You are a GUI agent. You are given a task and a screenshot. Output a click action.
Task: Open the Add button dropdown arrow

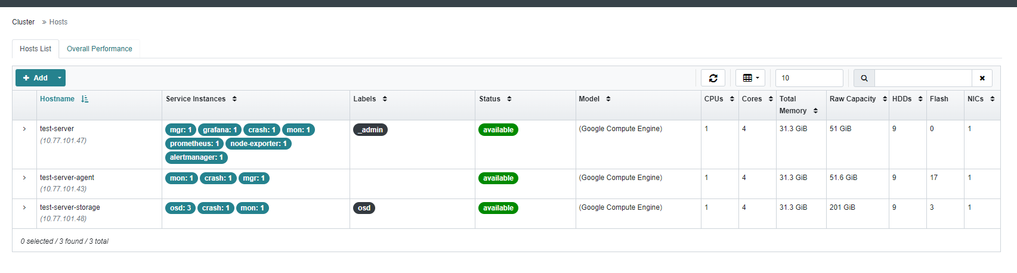click(60, 78)
